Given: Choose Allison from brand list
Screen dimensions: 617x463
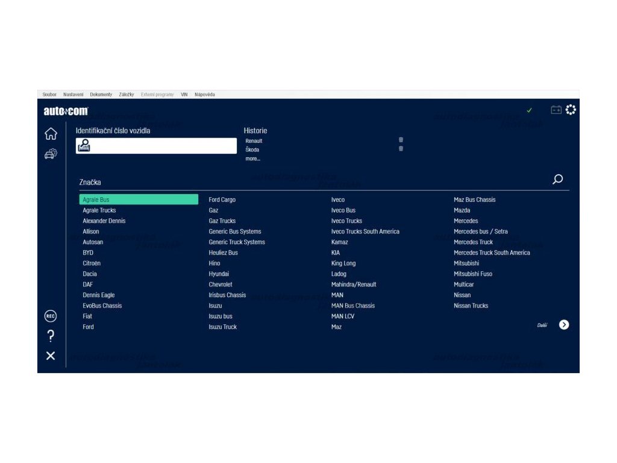Looking at the screenshot, I should click(91, 231).
